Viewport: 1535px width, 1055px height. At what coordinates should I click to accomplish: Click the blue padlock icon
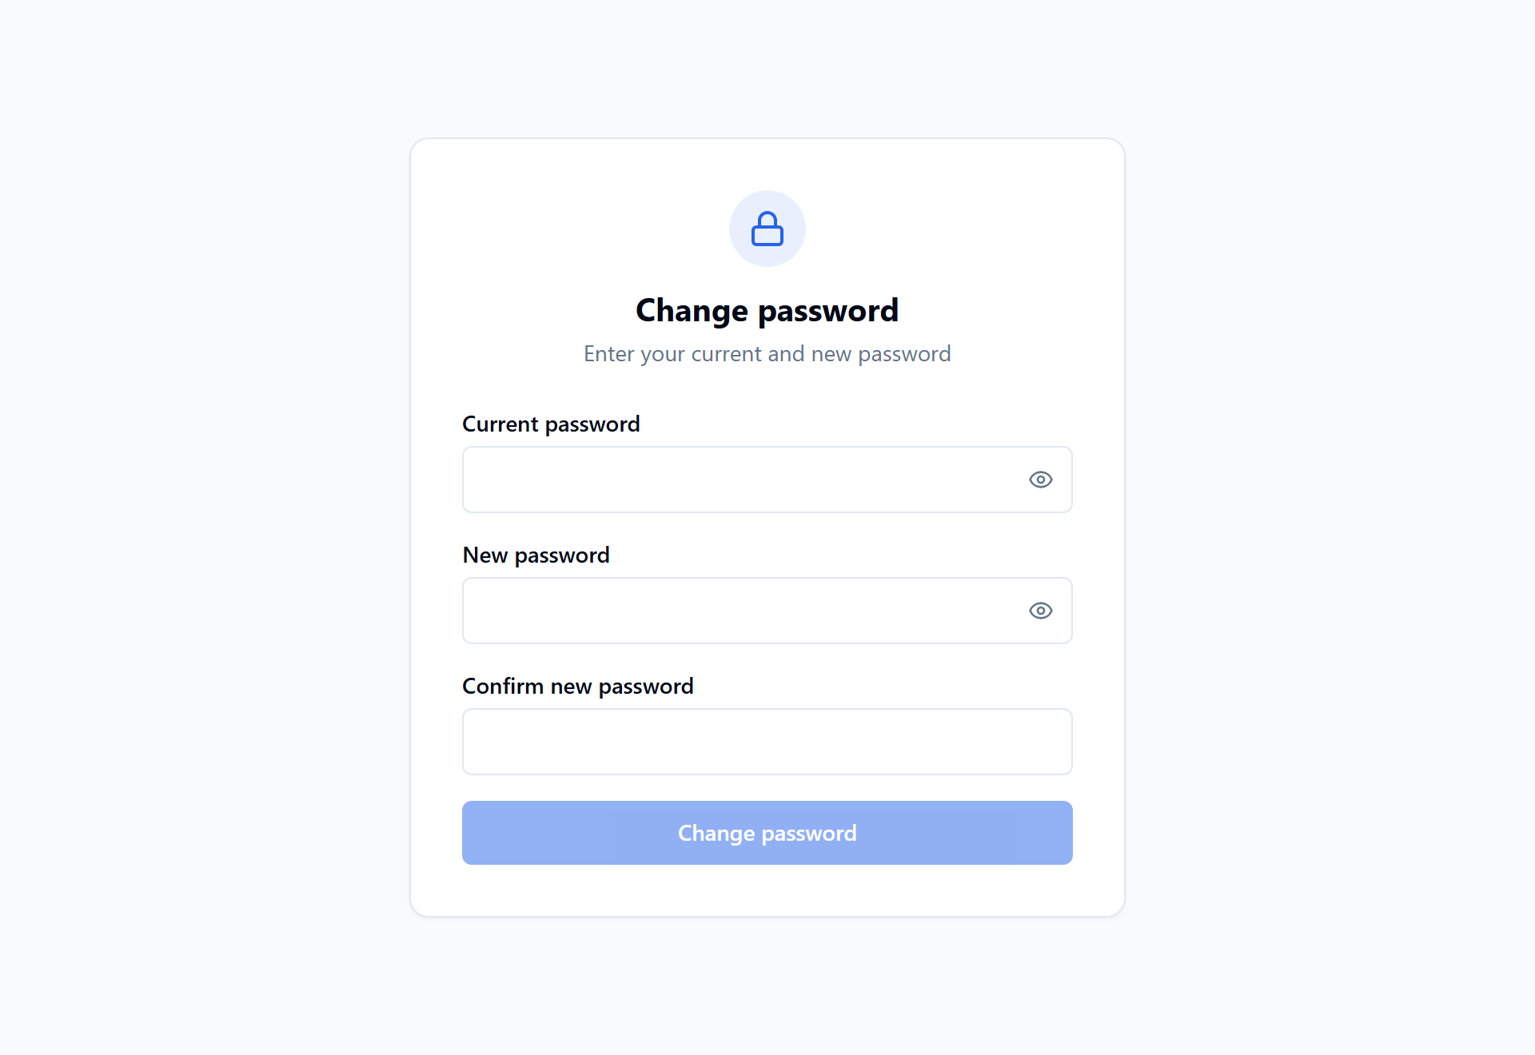pos(767,229)
